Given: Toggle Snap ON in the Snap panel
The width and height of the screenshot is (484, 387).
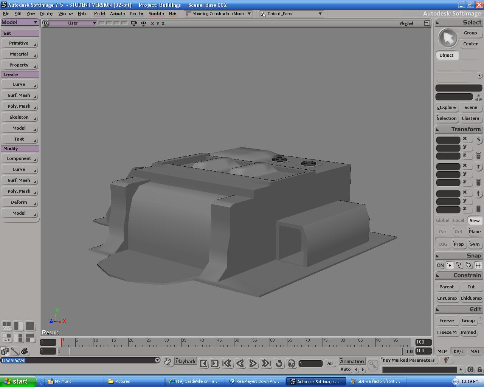Looking at the screenshot, I should (x=440, y=265).
